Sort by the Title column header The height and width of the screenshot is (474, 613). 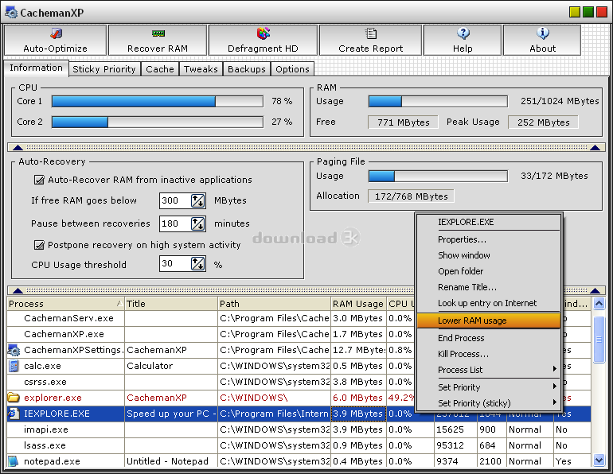coord(171,304)
